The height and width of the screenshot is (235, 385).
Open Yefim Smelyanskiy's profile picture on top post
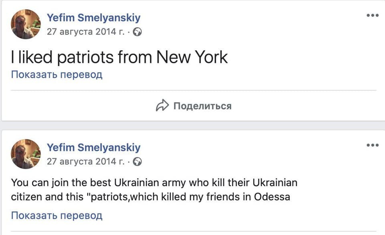[26, 24]
